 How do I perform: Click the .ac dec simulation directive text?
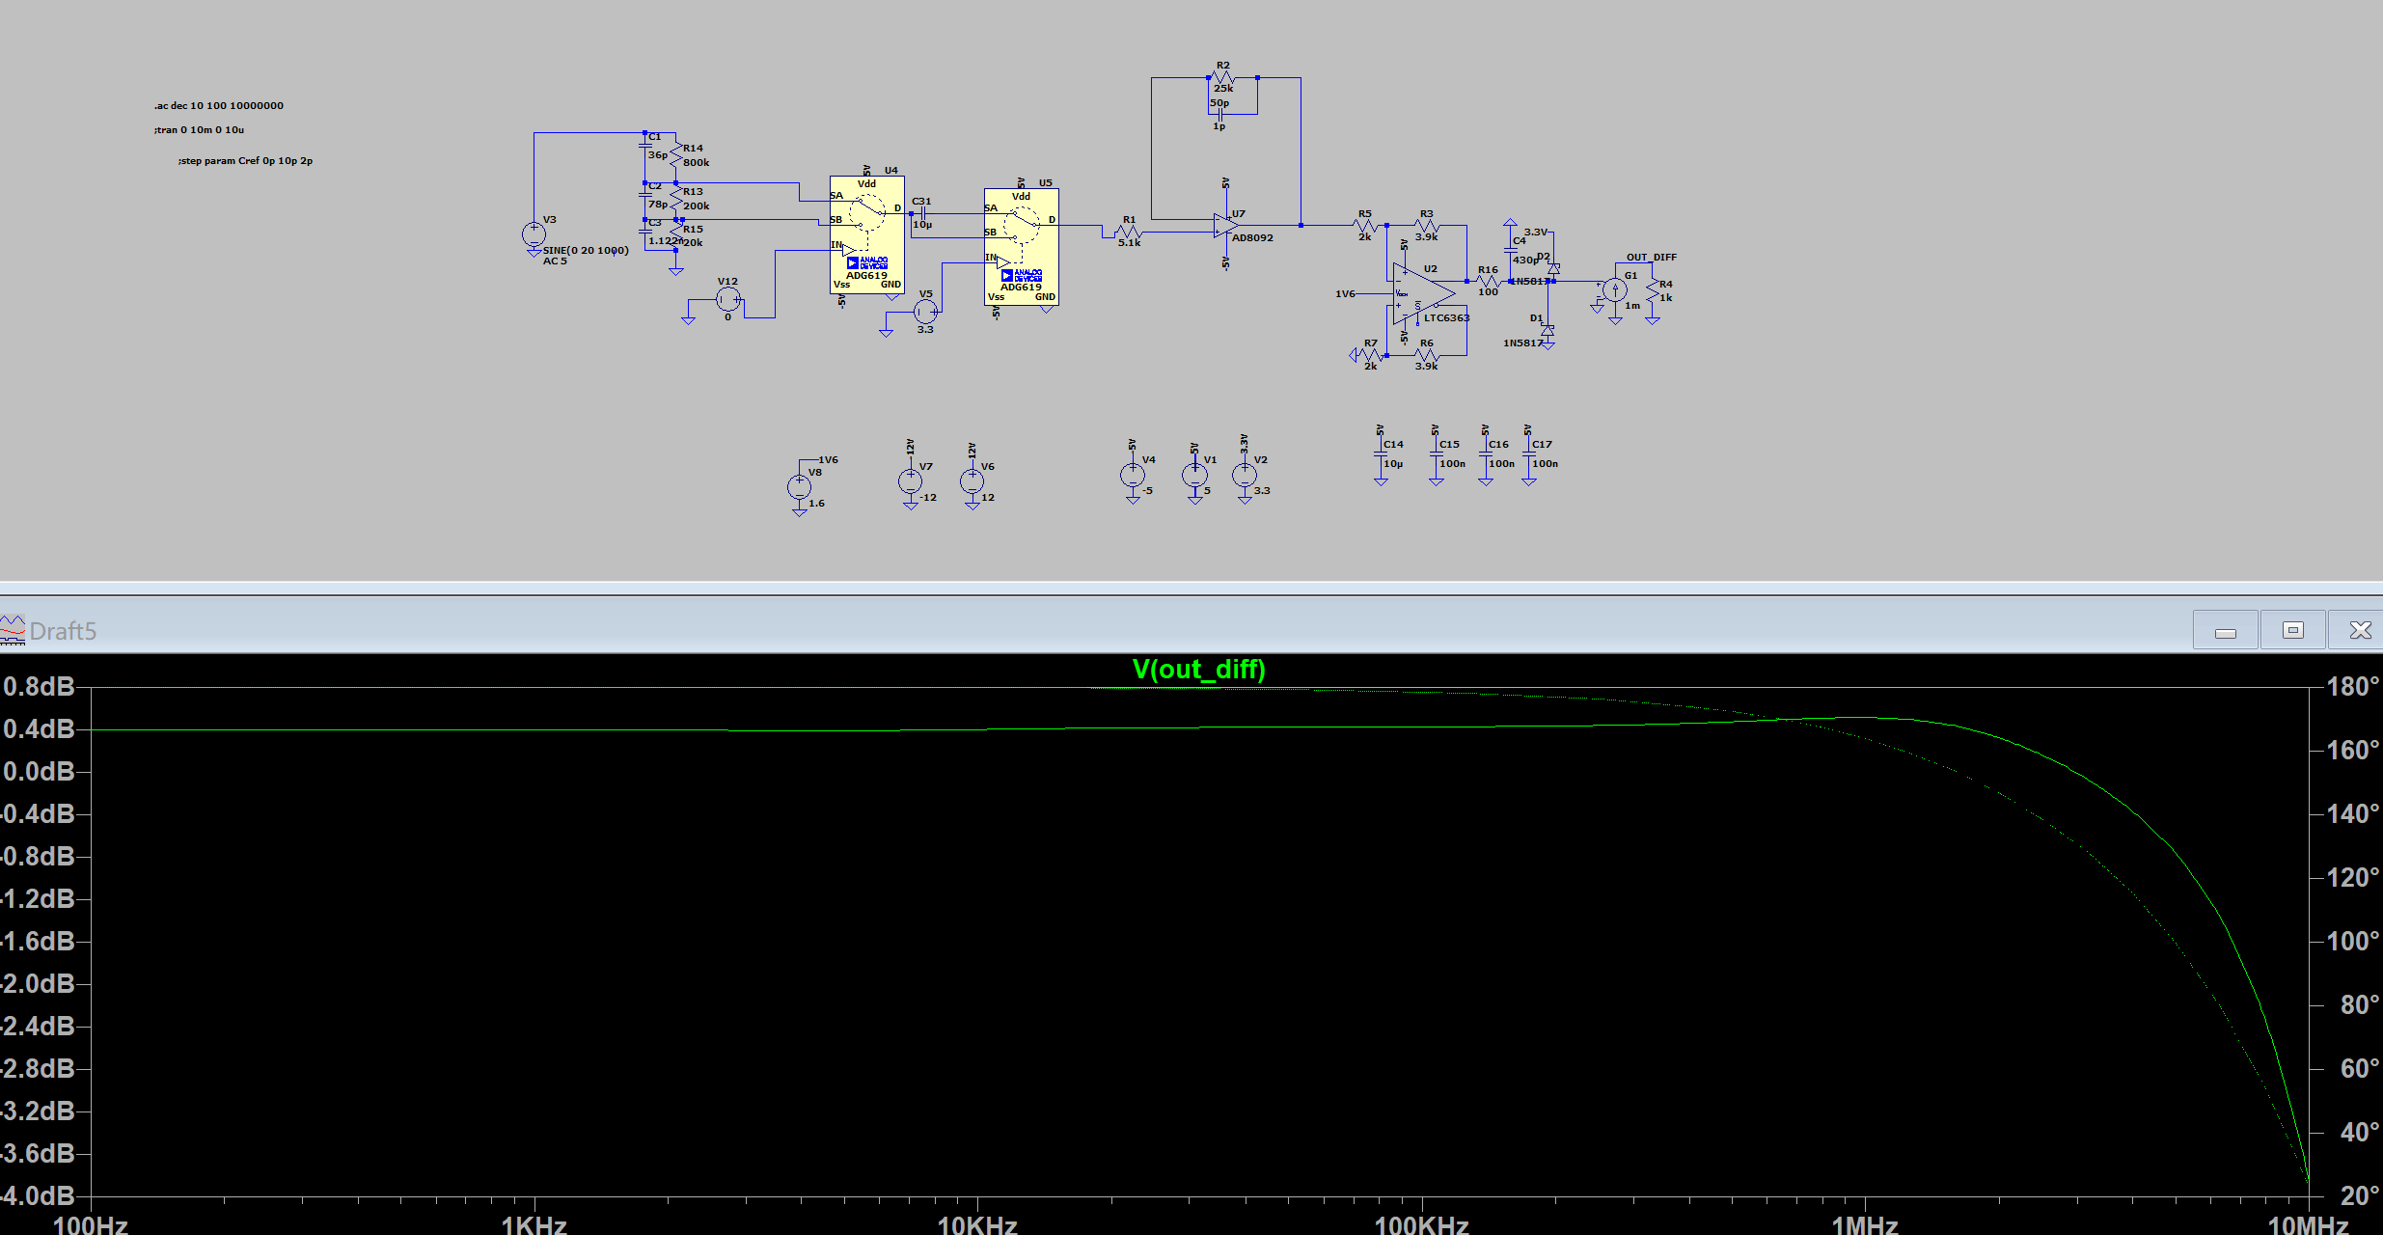[x=219, y=106]
